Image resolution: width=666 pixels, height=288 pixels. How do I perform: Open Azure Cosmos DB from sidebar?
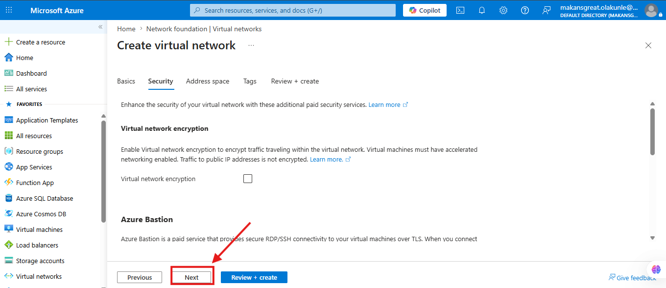[41, 214]
